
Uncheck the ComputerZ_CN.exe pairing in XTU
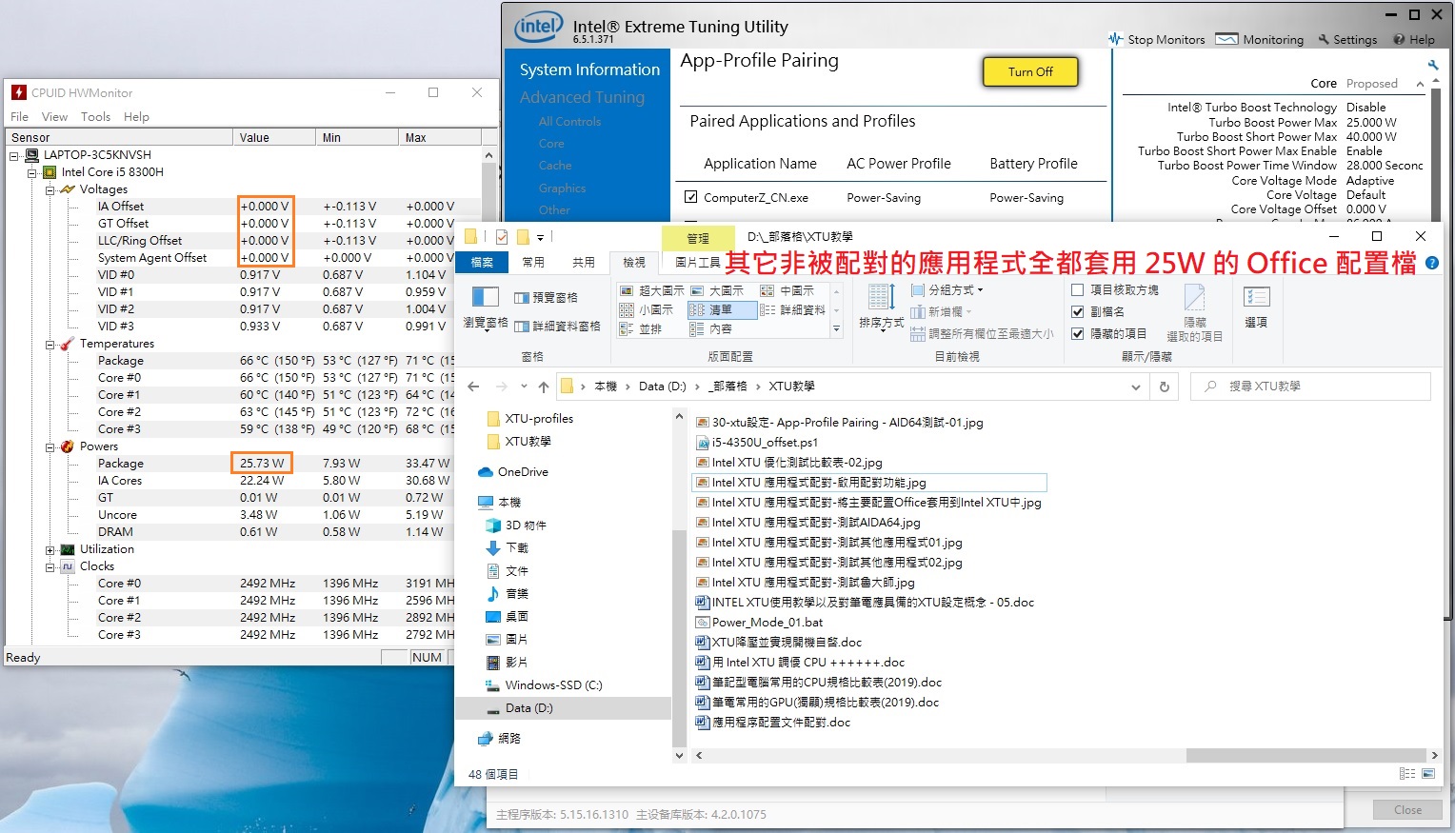(691, 198)
